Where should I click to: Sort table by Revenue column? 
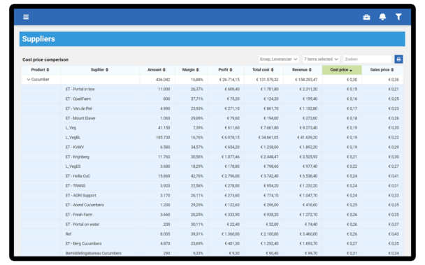tap(302, 70)
